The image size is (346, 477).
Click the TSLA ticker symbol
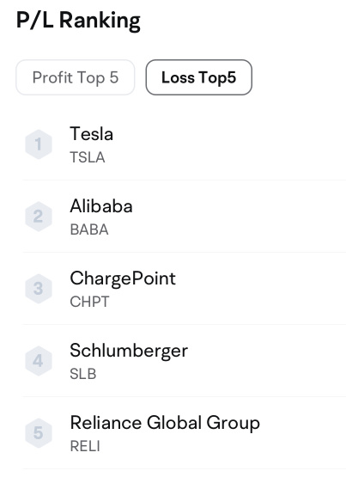(88, 157)
